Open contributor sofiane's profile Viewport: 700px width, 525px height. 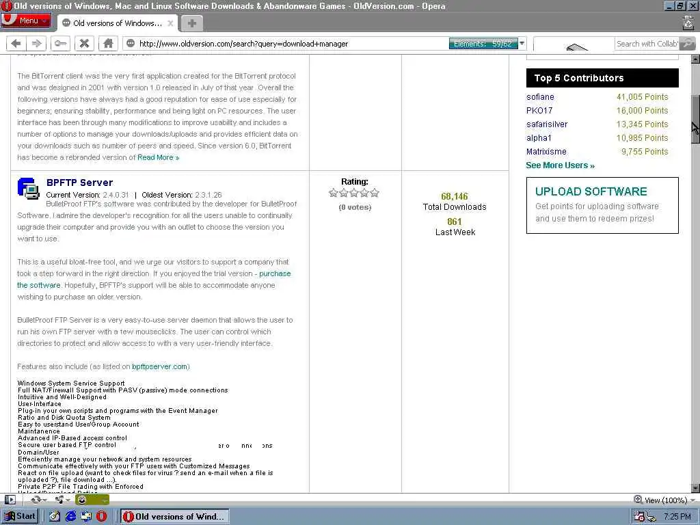point(540,97)
